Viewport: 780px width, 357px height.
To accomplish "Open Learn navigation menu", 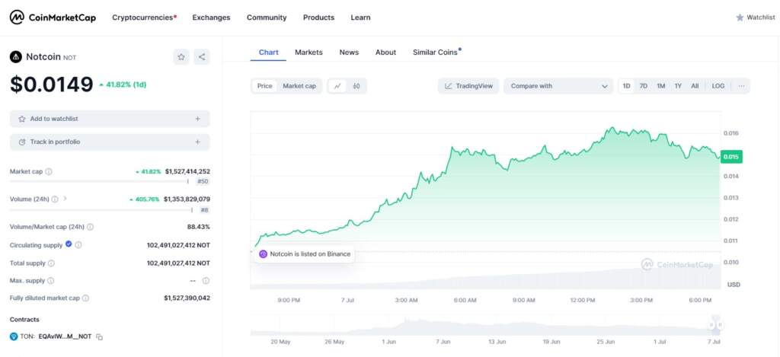I will [360, 18].
